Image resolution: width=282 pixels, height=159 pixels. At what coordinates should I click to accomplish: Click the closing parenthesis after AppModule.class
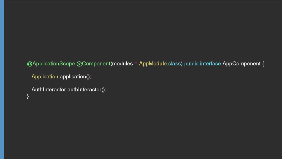pos(181,64)
